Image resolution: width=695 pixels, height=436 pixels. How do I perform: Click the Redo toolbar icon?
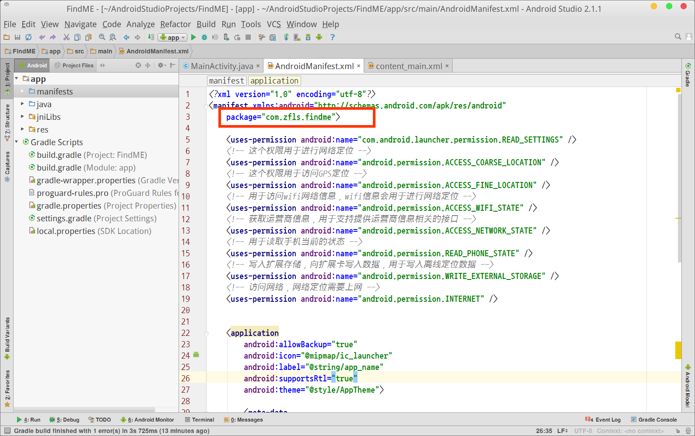point(53,37)
